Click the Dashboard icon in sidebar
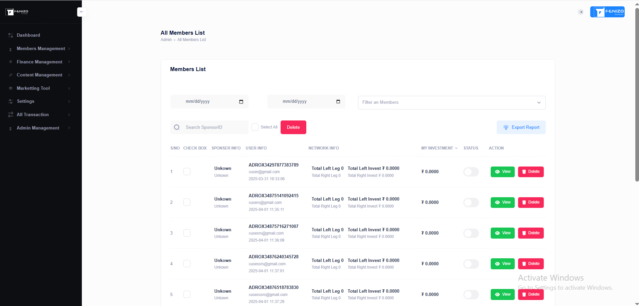Viewport: 639px width, 306px height. pyautogui.click(x=11, y=35)
